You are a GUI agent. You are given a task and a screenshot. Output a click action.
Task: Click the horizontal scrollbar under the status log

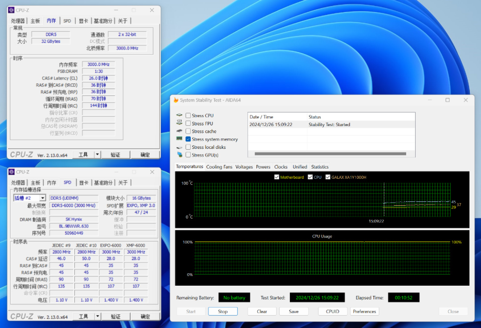(x=330, y=154)
